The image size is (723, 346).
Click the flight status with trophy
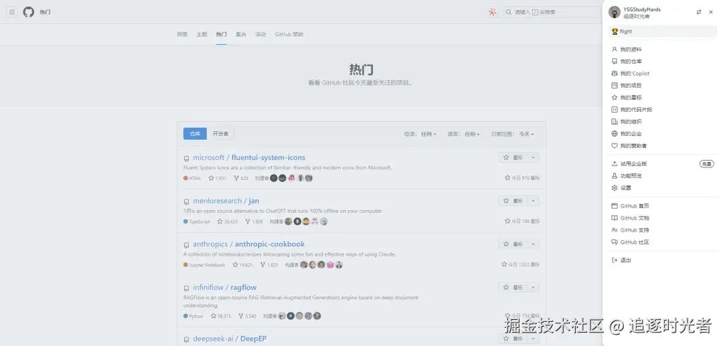tap(663, 32)
